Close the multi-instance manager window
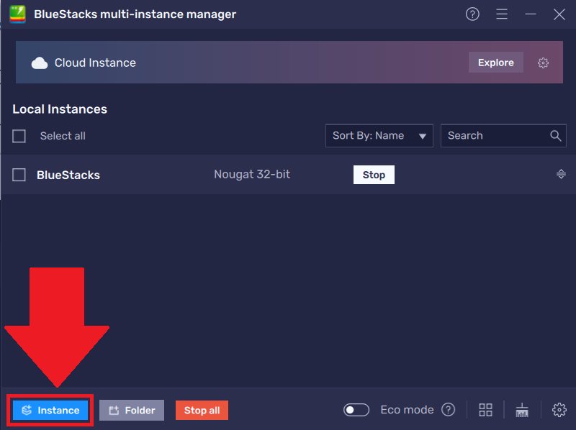 559,14
